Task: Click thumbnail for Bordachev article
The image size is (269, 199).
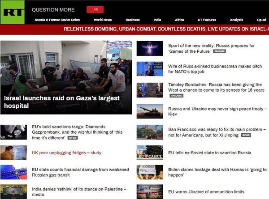Action: [150, 90]
